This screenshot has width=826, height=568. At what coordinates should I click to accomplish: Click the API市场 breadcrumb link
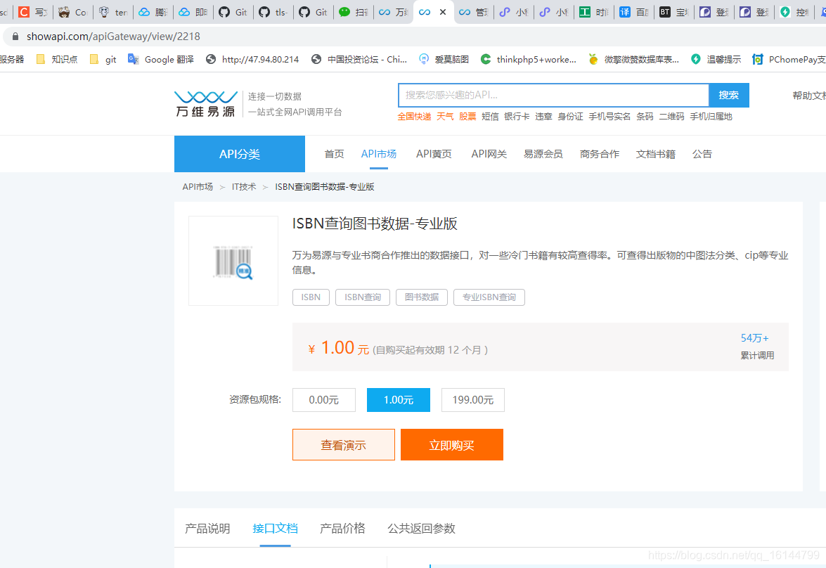198,186
